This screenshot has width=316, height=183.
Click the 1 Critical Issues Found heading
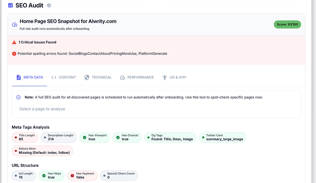(x=37, y=42)
